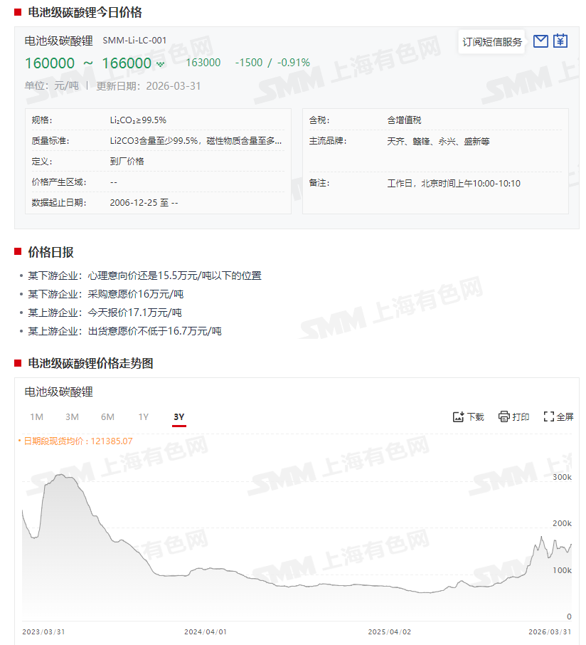Click the low price 160000
586x645 pixels.
point(50,63)
